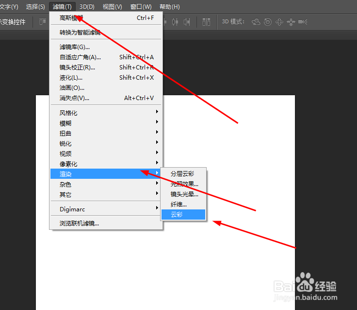The width and height of the screenshot is (357, 310).
Task: Open the 文字(Y) menu
Action: pyautogui.click(x=9, y=7)
